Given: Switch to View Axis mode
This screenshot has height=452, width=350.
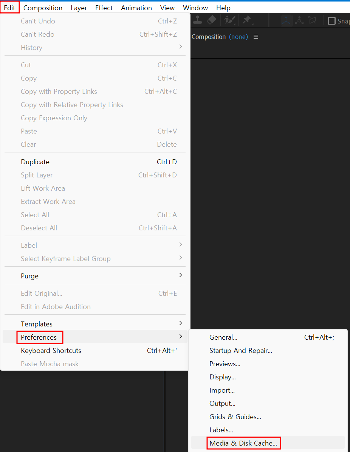Looking at the screenshot, I should click(x=312, y=20).
